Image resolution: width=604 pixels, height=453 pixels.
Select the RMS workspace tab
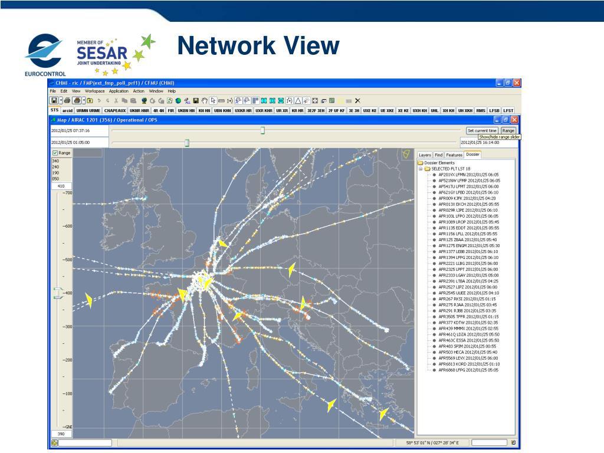(x=481, y=110)
